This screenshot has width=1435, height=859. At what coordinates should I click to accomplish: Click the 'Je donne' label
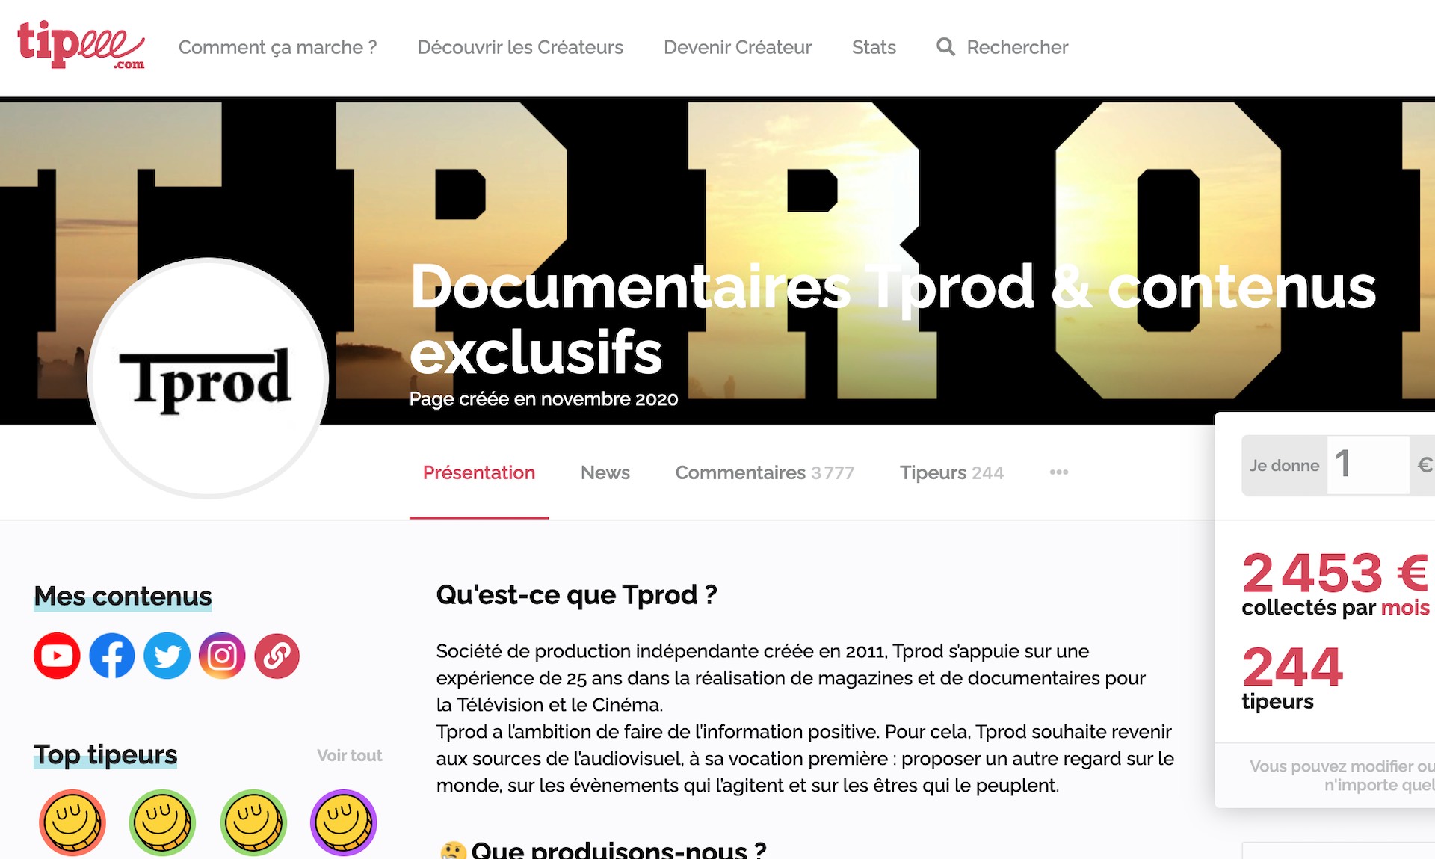[x=1284, y=465]
